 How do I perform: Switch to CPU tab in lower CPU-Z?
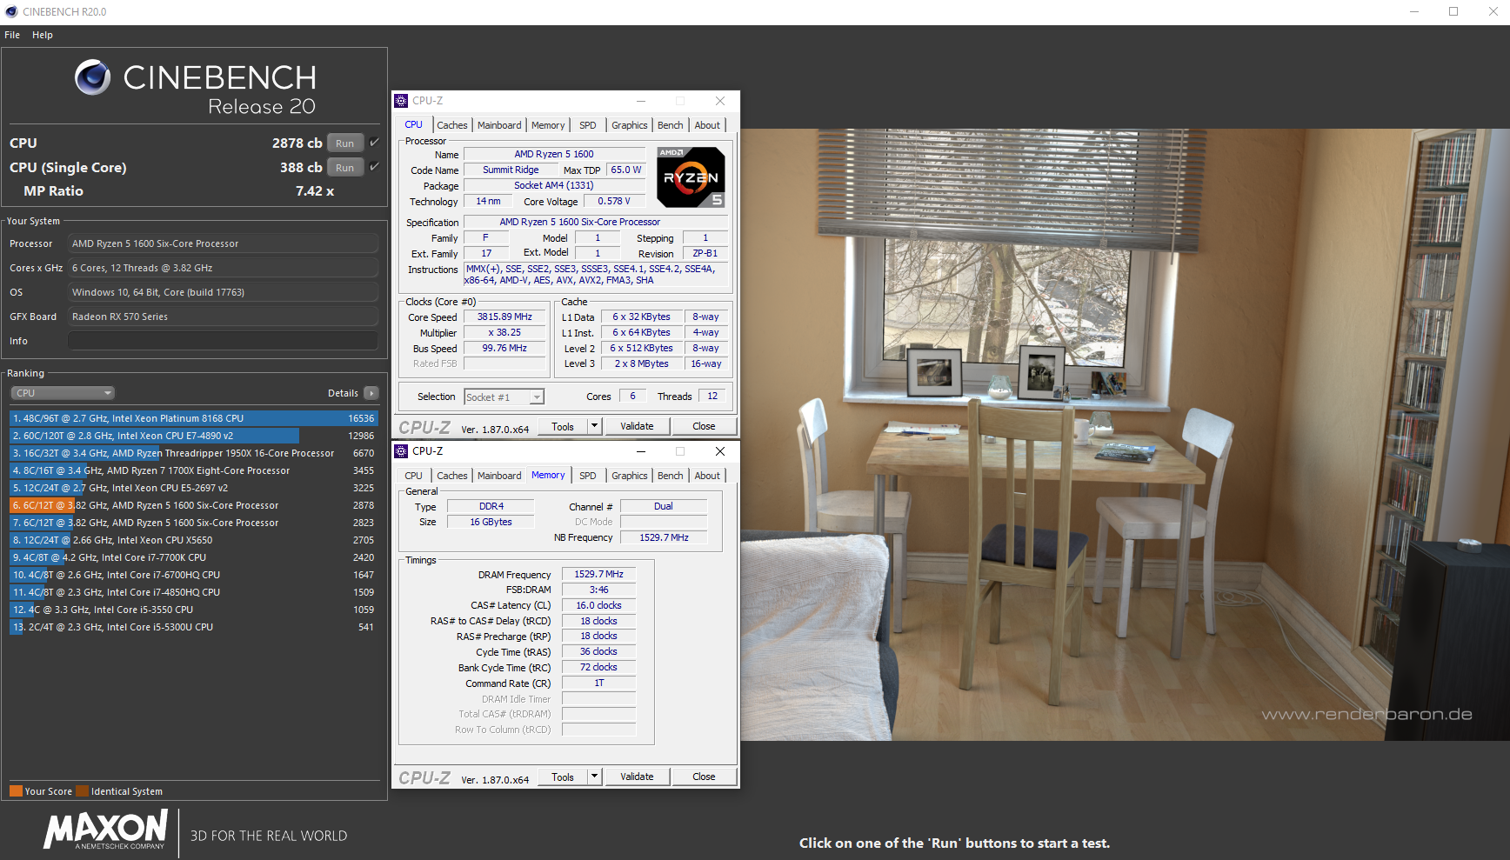click(x=413, y=476)
